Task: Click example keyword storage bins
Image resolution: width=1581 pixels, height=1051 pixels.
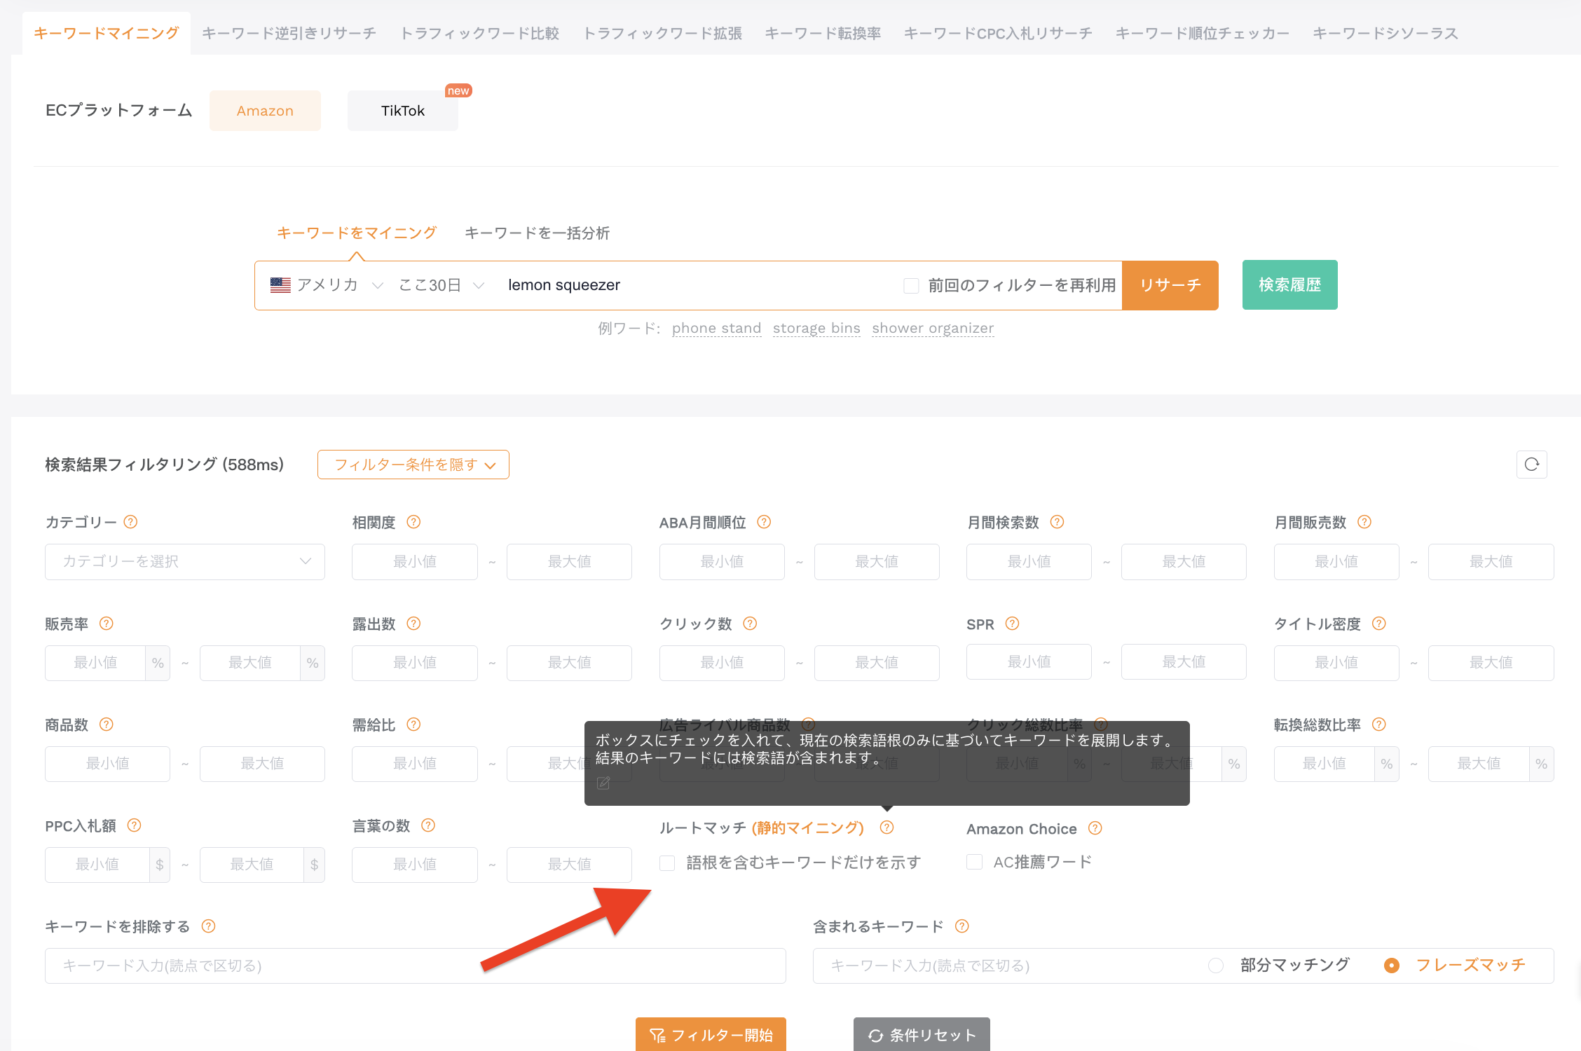Action: click(816, 328)
